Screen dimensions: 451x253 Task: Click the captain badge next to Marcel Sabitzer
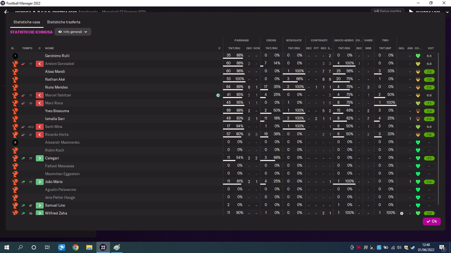(218, 95)
